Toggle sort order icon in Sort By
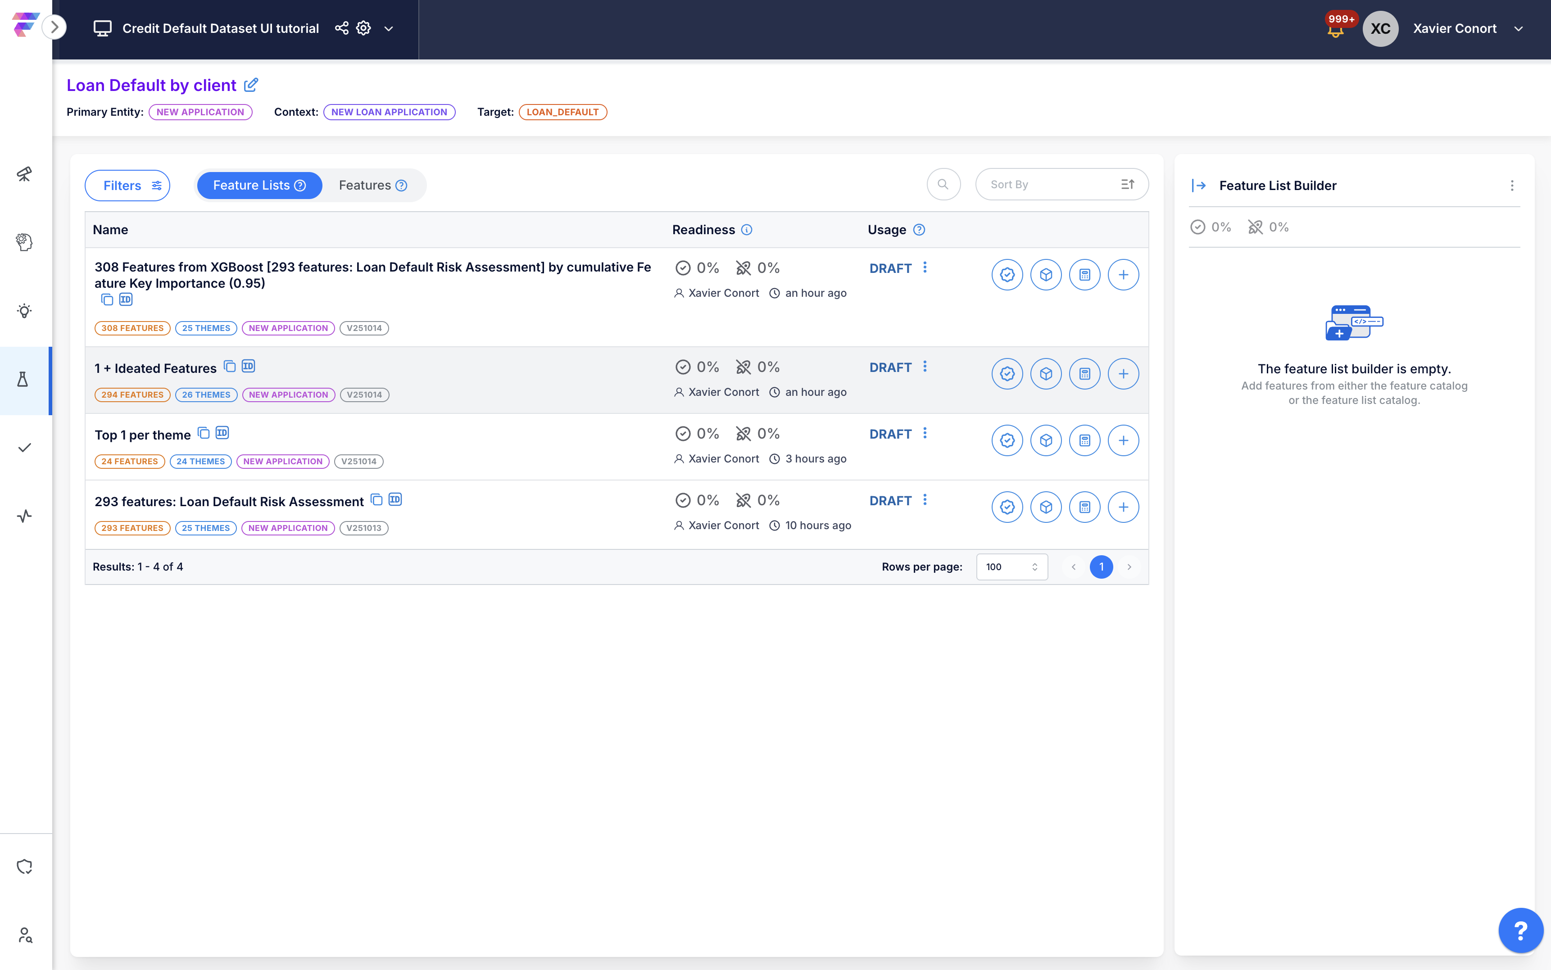The image size is (1551, 970). point(1128,185)
